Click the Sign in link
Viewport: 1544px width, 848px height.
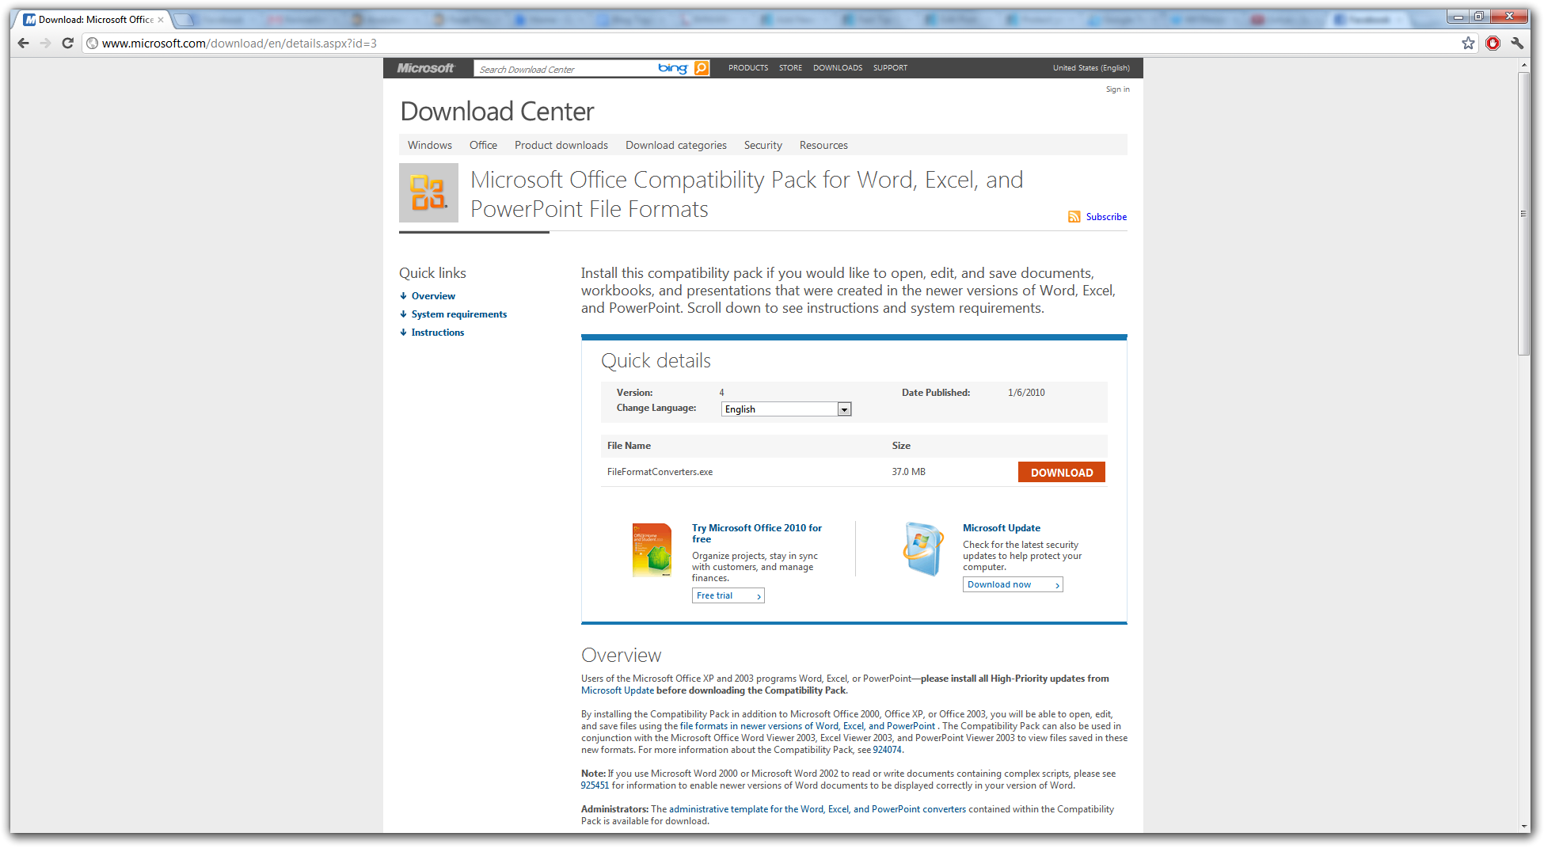[1118, 89]
